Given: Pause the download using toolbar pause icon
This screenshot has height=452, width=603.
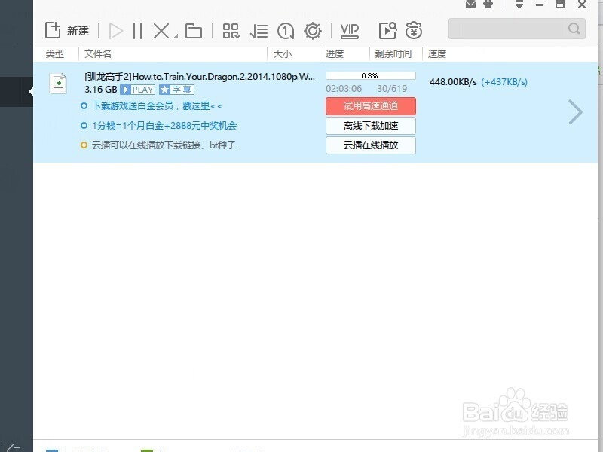Looking at the screenshot, I should pos(137,31).
